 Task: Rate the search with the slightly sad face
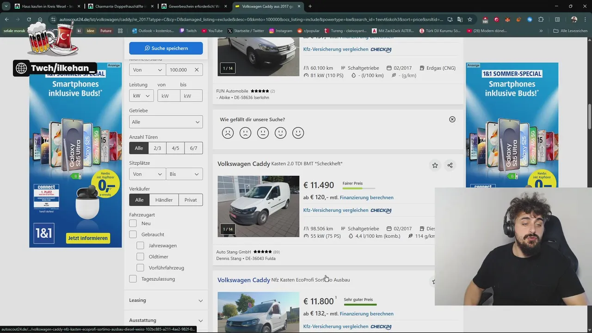(245, 133)
